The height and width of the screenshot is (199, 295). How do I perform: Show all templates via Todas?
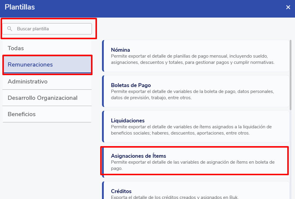tap(16, 48)
